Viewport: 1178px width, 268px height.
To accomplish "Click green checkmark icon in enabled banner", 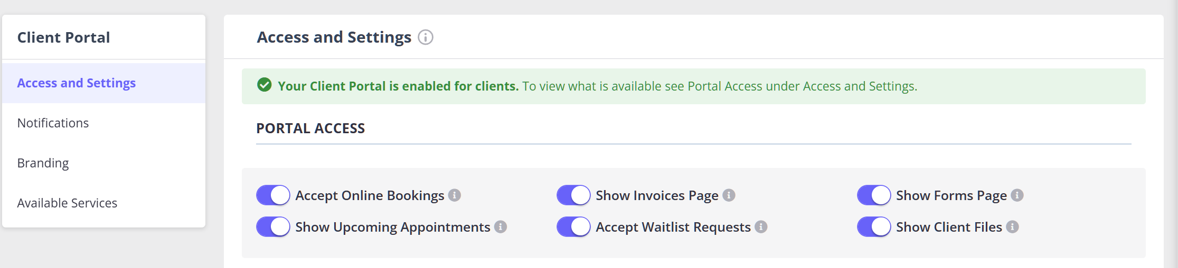I will coord(264,85).
